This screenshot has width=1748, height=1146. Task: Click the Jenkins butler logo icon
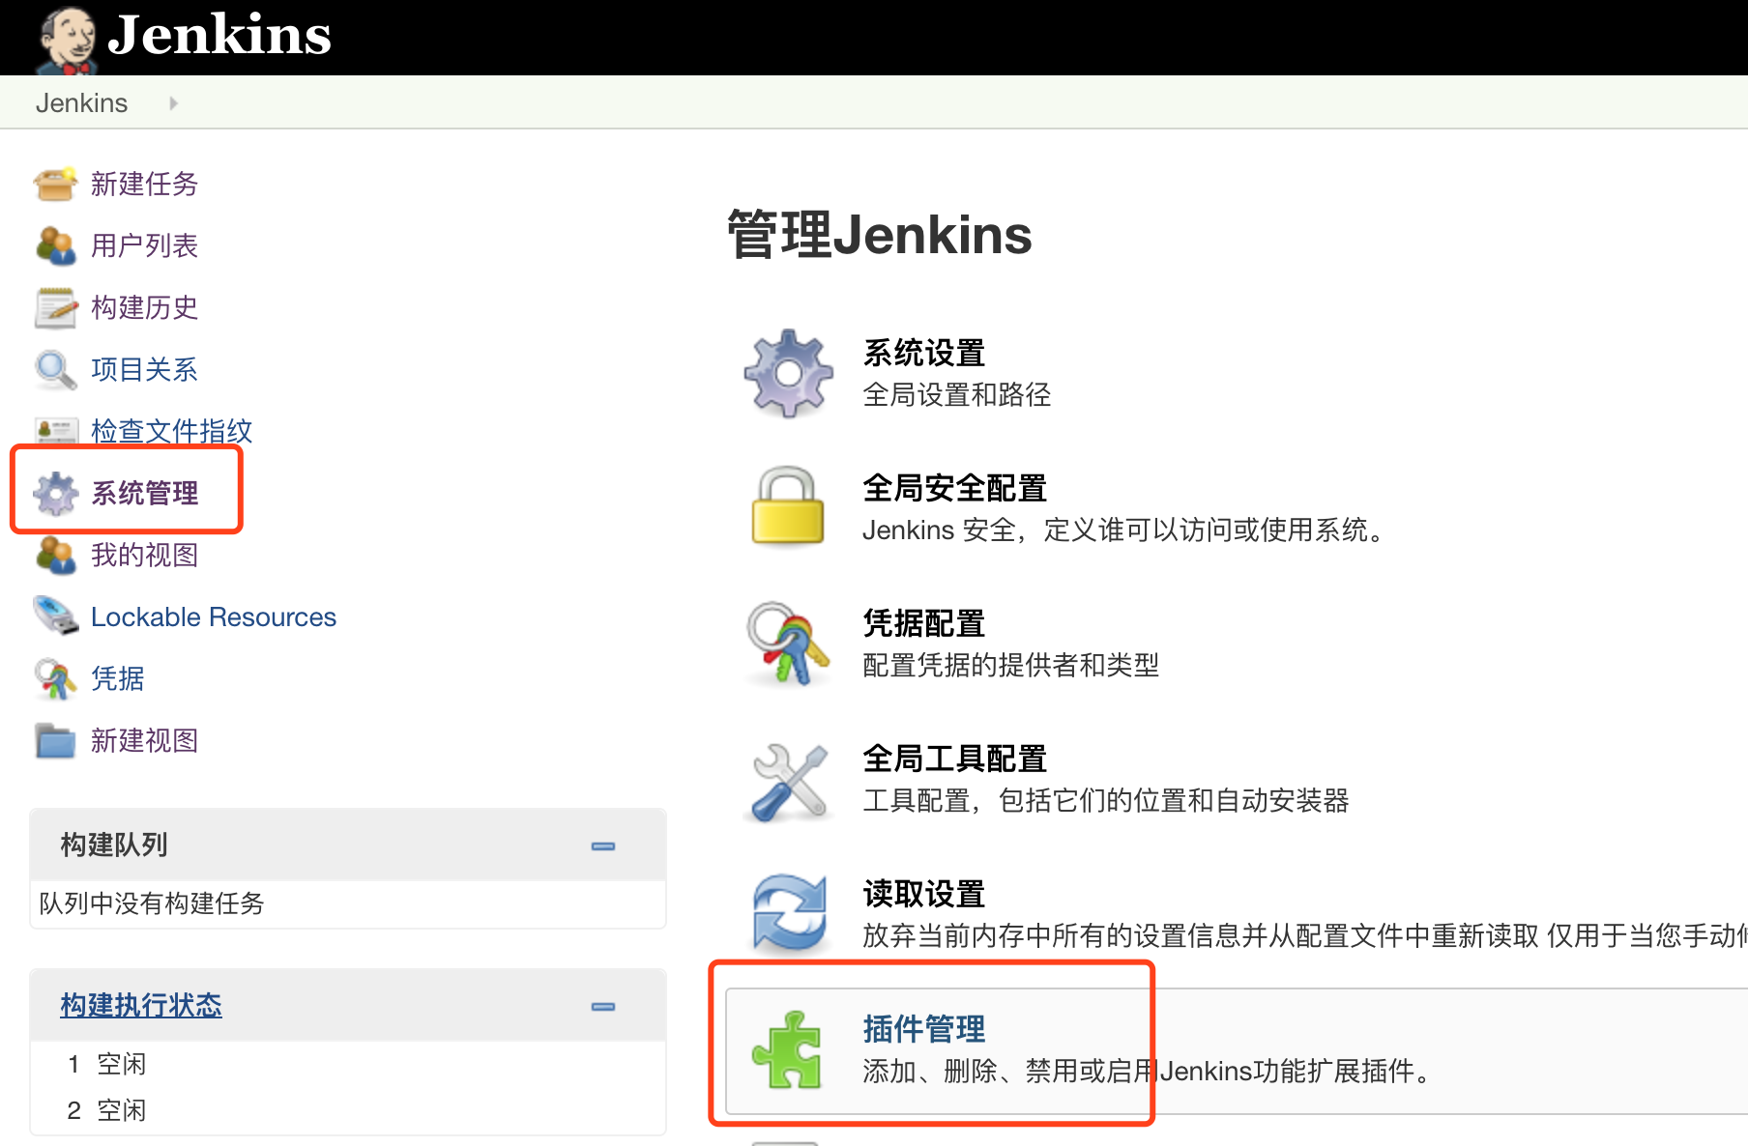68,39
